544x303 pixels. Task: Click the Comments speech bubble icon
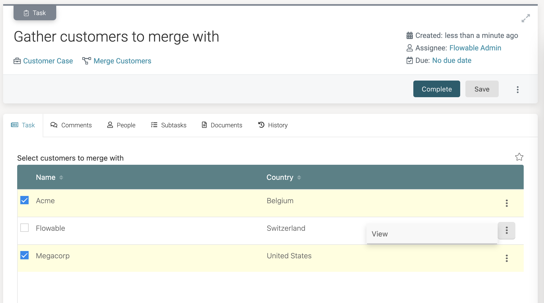point(54,125)
